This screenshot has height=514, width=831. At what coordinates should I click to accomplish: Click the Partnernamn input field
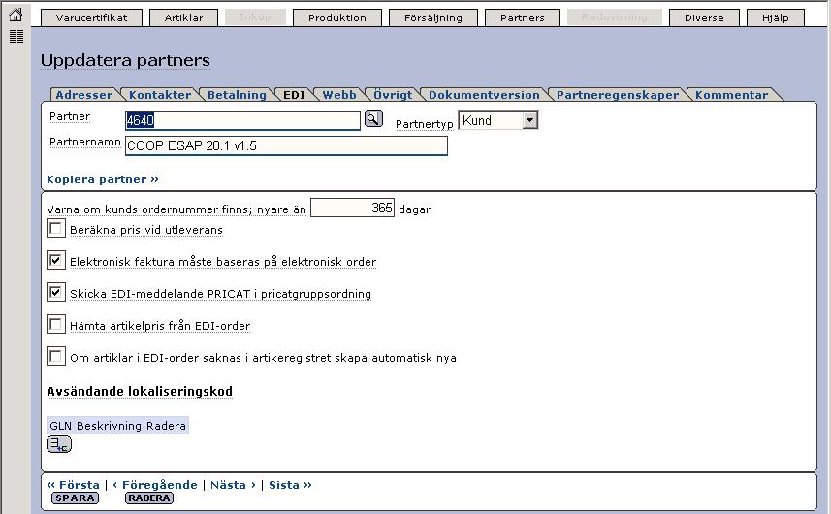[x=286, y=145]
